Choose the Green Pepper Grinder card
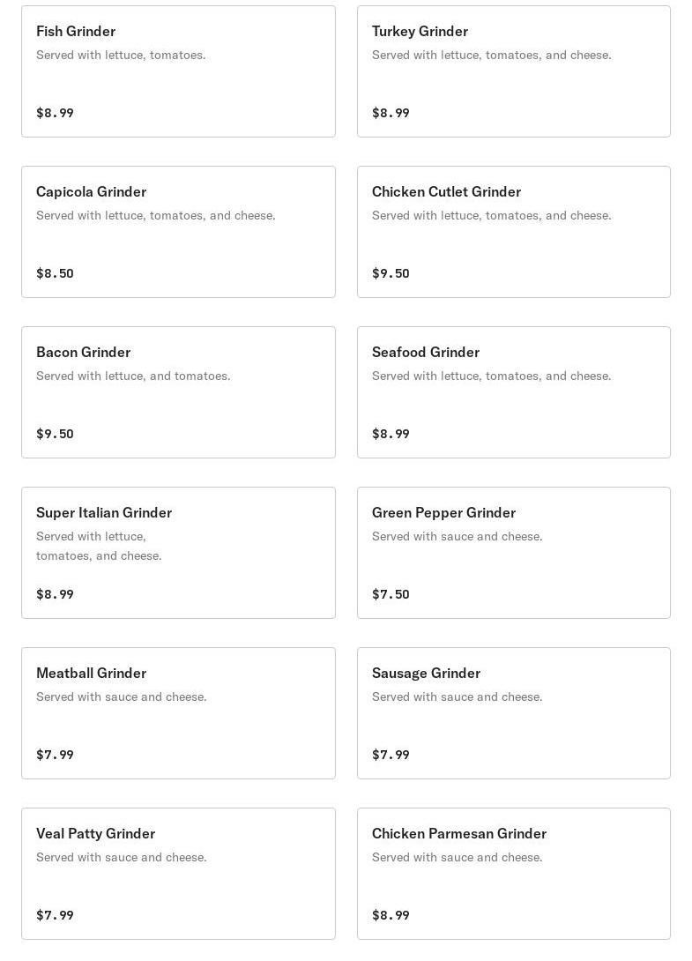This screenshot has height=961, width=692. coord(513,553)
